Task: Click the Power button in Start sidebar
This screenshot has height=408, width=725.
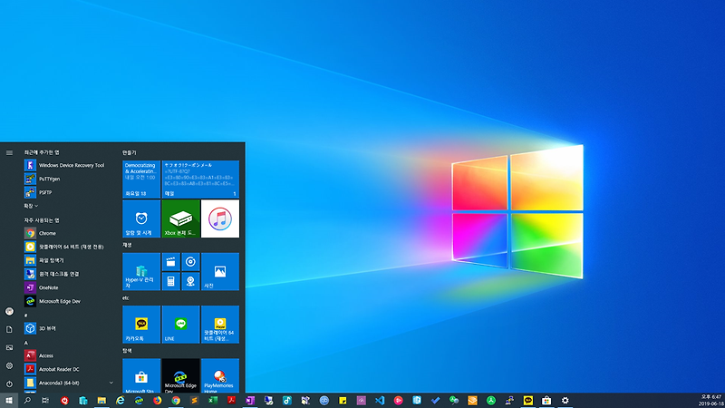Action: (x=9, y=384)
